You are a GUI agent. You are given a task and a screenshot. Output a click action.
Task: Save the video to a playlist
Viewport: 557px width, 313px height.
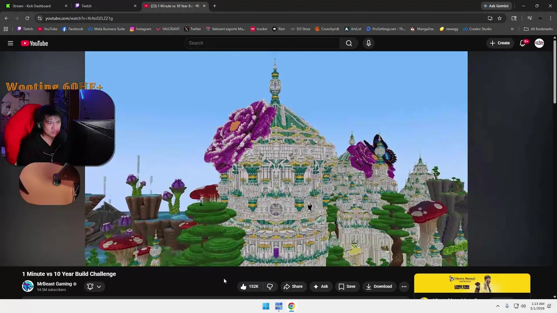[x=347, y=286]
